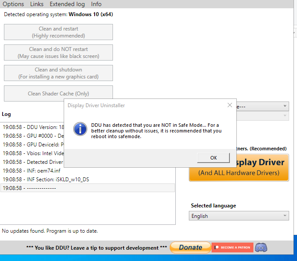Click the yellow Donate button

click(190, 247)
